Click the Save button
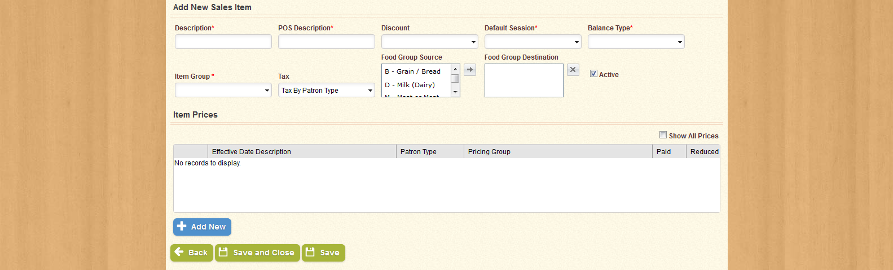This screenshot has width=893, height=270. [x=323, y=253]
